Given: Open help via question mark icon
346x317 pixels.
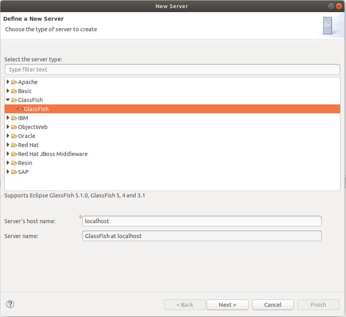Looking at the screenshot, I should [x=10, y=304].
